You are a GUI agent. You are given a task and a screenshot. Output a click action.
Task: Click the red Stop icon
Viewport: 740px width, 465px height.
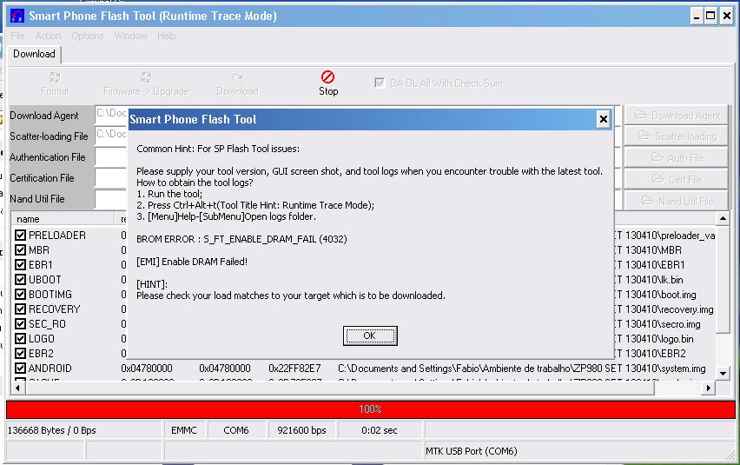tap(327, 76)
